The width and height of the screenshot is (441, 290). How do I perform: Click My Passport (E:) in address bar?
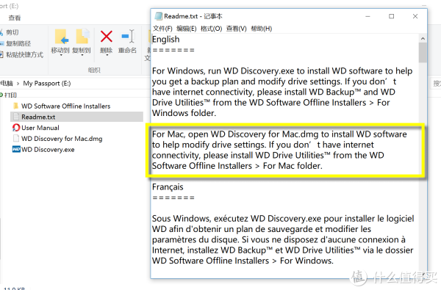point(47,84)
